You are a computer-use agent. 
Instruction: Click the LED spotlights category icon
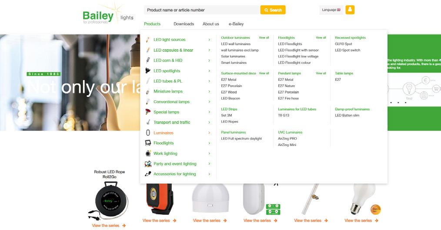point(148,71)
